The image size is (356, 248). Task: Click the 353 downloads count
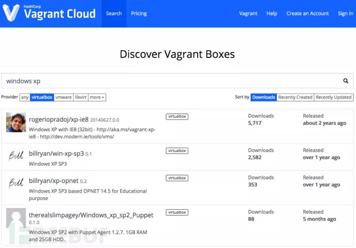[252, 184]
